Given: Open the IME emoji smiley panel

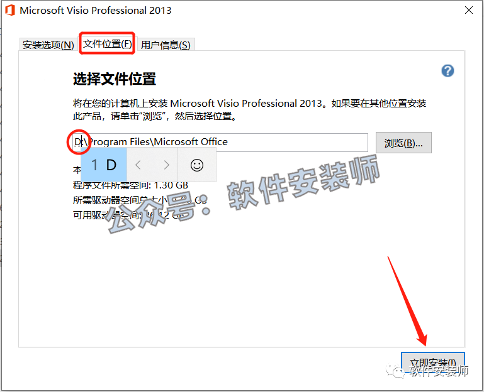Looking at the screenshot, I should [196, 165].
